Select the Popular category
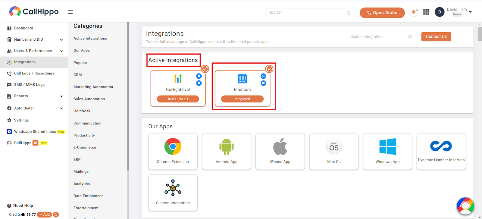 pyautogui.click(x=80, y=63)
